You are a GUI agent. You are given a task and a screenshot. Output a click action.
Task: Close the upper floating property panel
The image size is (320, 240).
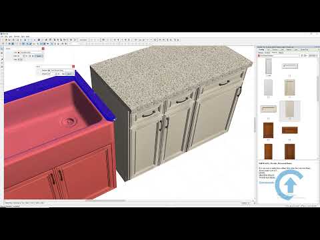(43, 49)
